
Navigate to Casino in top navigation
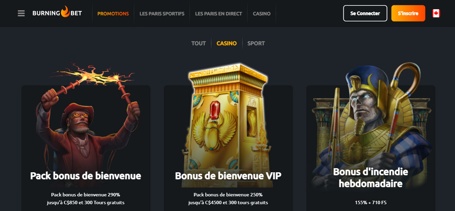tap(262, 13)
